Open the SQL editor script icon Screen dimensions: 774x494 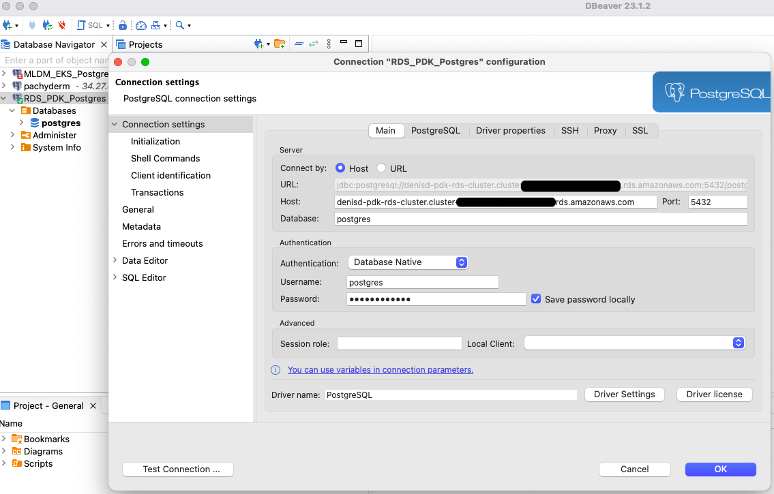pos(81,25)
